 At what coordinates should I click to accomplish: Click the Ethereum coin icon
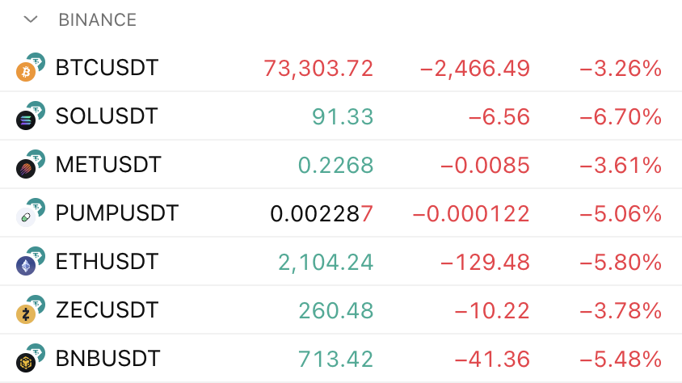[x=26, y=266]
